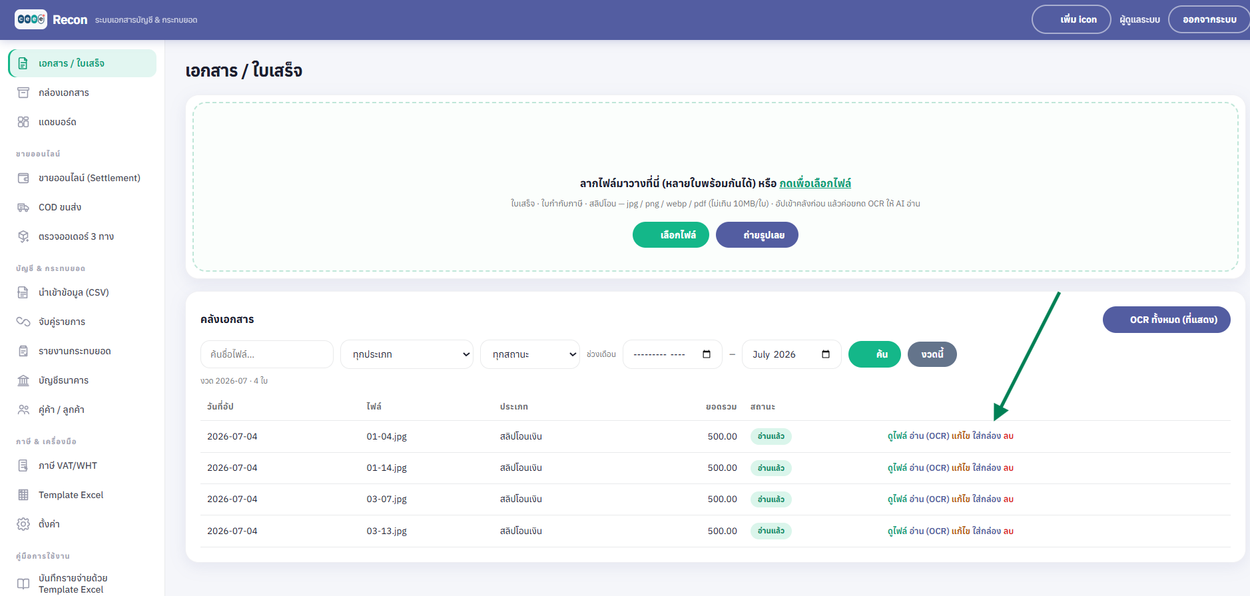Viewport: 1250px width, 596px height.
Task: Click แก้ไข link for 01-04.jpg row
Action: point(960,436)
